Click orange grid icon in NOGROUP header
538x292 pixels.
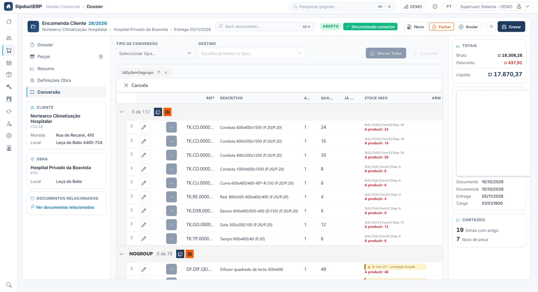[x=190, y=254]
